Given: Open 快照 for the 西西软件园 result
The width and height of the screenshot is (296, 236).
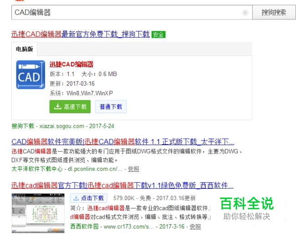Looking at the screenshot, I should (195, 226).
